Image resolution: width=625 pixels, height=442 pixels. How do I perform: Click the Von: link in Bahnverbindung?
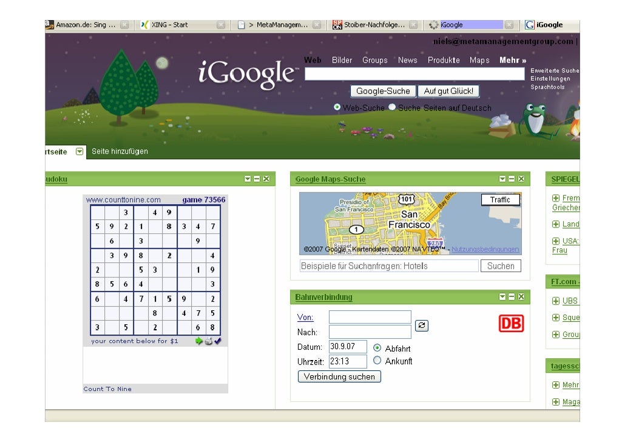pos(305,317)
